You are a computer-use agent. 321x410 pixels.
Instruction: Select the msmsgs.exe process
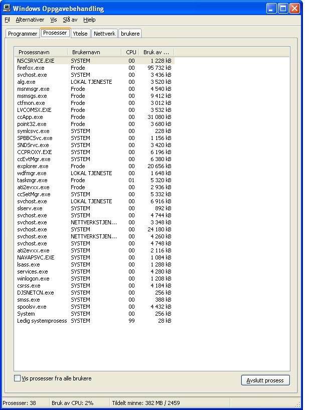pyautogui.click(x=94, y=96)
